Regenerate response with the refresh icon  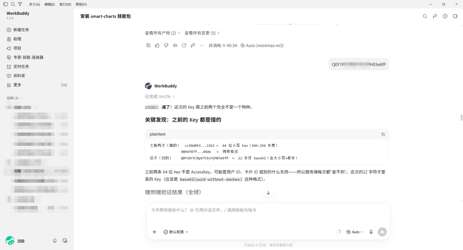tap(184, 45)
